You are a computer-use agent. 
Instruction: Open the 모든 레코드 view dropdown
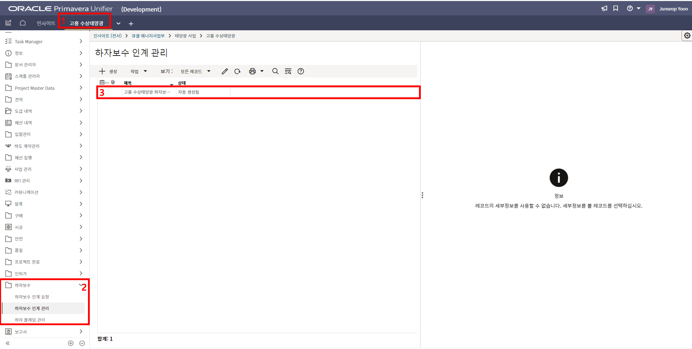point(195,71)
